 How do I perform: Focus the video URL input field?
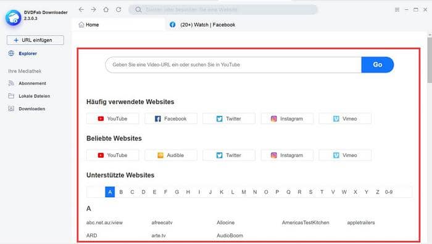[233, 65]
